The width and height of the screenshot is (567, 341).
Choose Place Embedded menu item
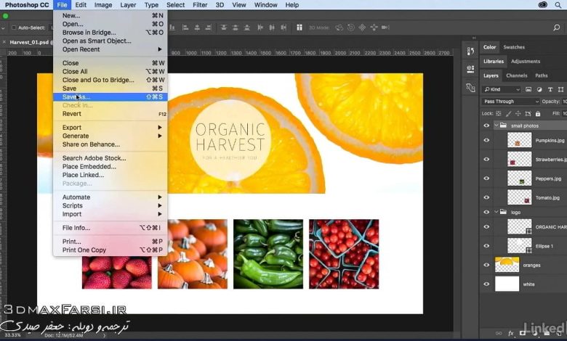click(x=110, y=166)
